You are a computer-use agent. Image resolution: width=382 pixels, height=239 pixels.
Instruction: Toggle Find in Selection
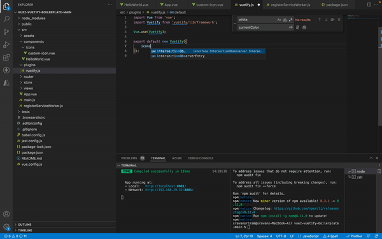(x=332, y=20)
